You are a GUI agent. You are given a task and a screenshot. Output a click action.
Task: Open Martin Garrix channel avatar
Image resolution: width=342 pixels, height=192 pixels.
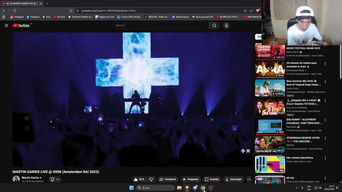coord(16,179)
